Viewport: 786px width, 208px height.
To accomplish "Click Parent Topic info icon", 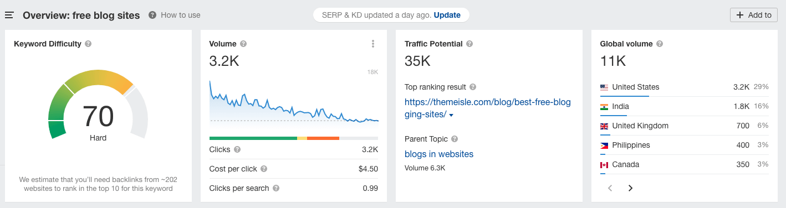I will [455, 139].
